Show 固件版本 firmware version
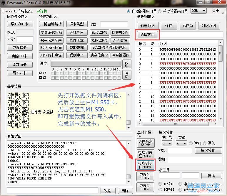 [77, 40]
